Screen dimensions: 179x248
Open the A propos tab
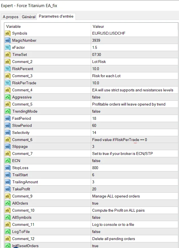(10, 17)
